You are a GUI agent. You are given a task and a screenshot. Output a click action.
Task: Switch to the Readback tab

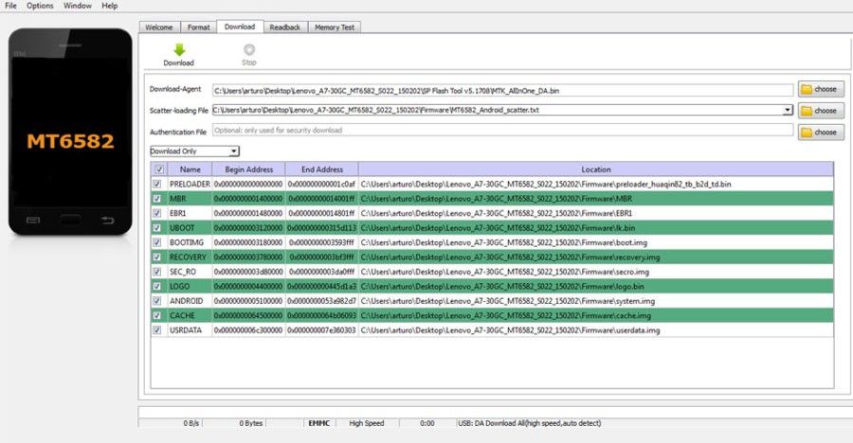coord(284,27)
